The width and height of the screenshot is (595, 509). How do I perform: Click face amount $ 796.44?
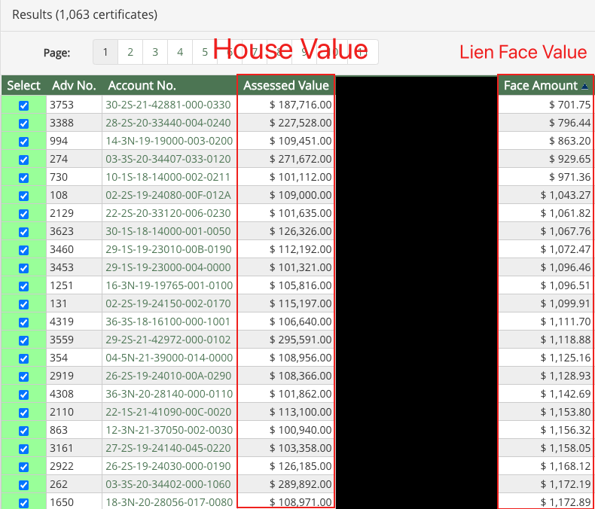[x=569, y=123]
